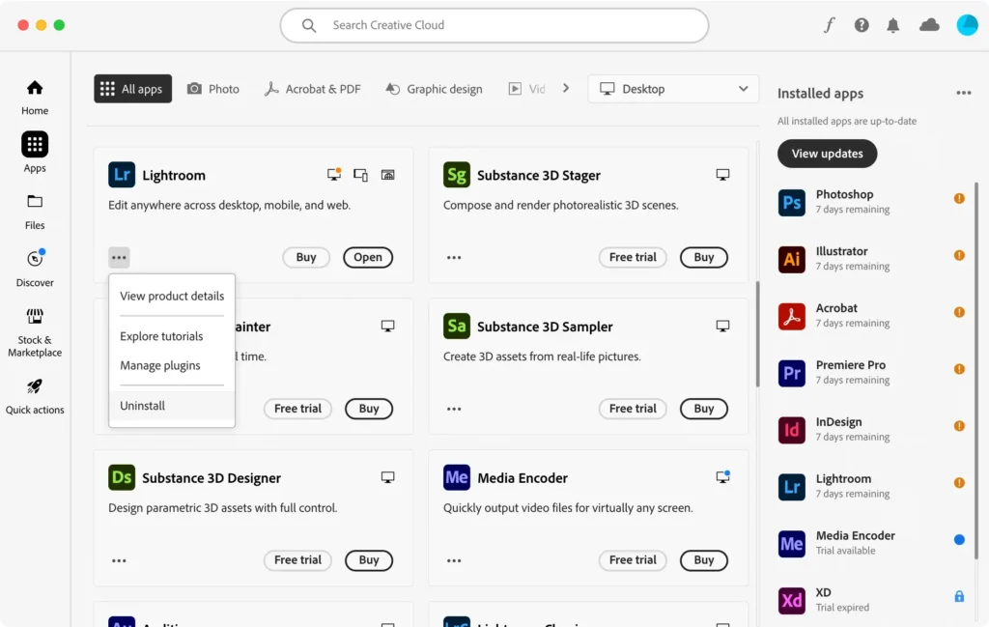
Task: Open Files in the sidebar
Action: click(35, 212)
